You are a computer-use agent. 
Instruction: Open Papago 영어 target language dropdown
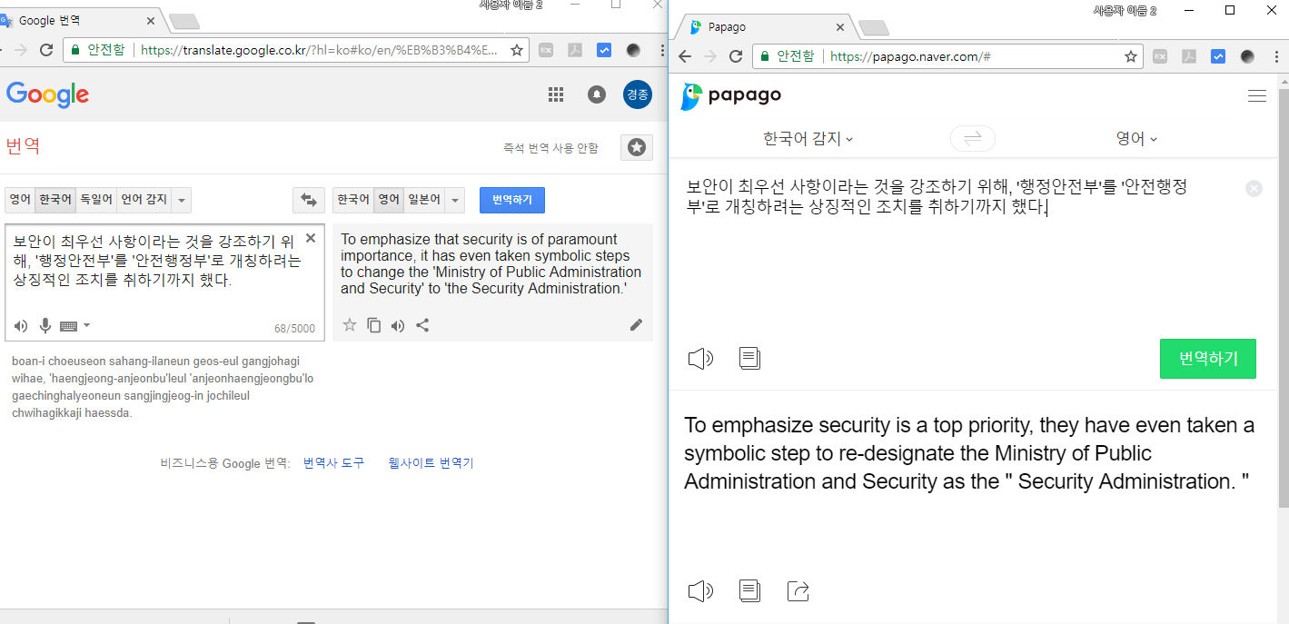click(x=1136, y=139)
